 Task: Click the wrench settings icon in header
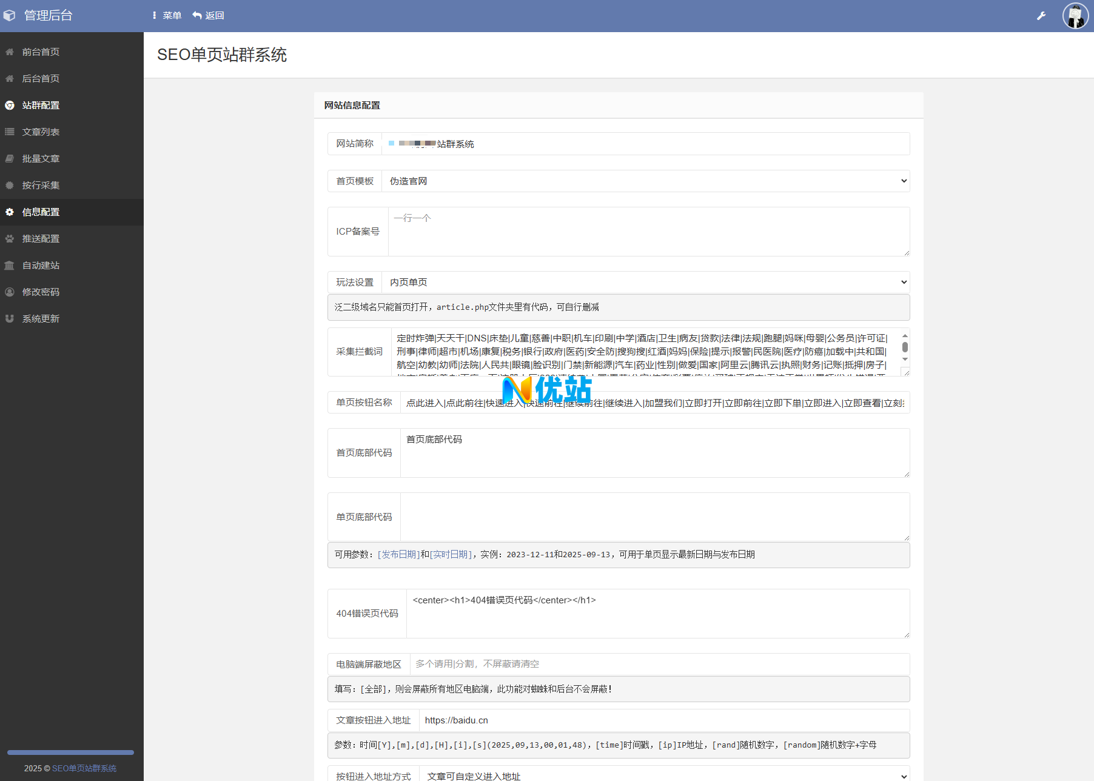pos(1041,16)
